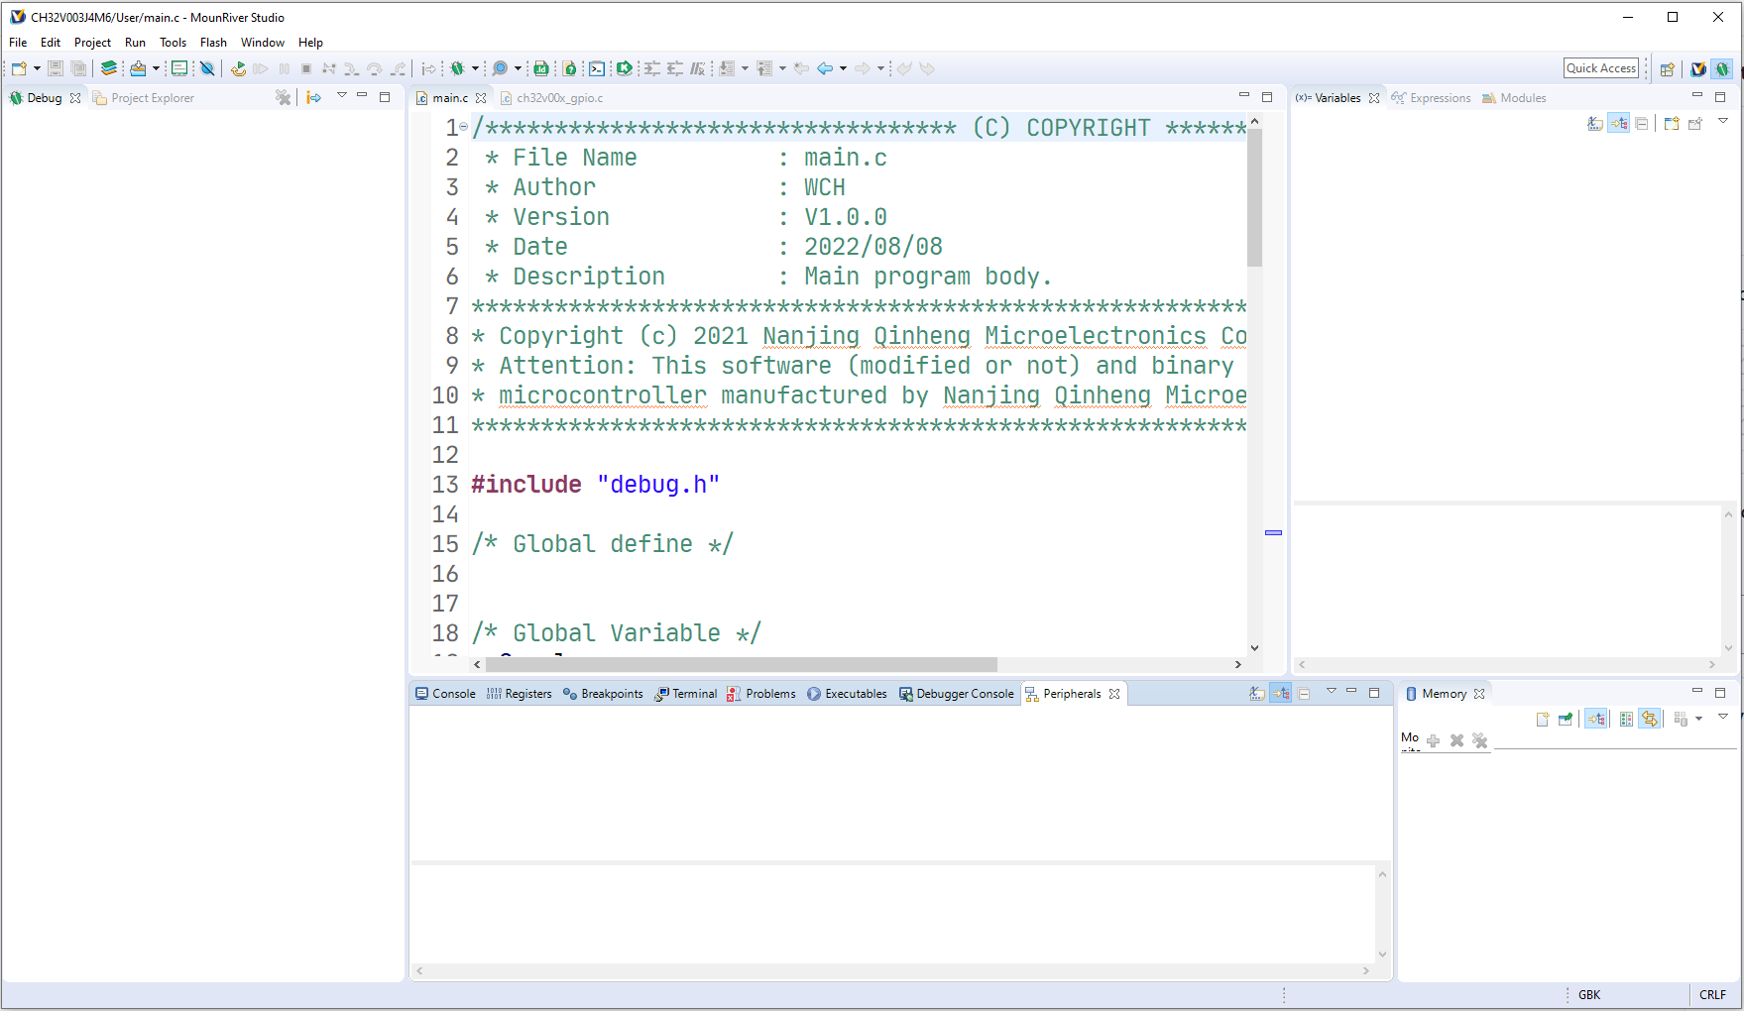Screen dimensions: 1744x1011
Task: Click the restart debug icon
Action: [x=238, y=68]
